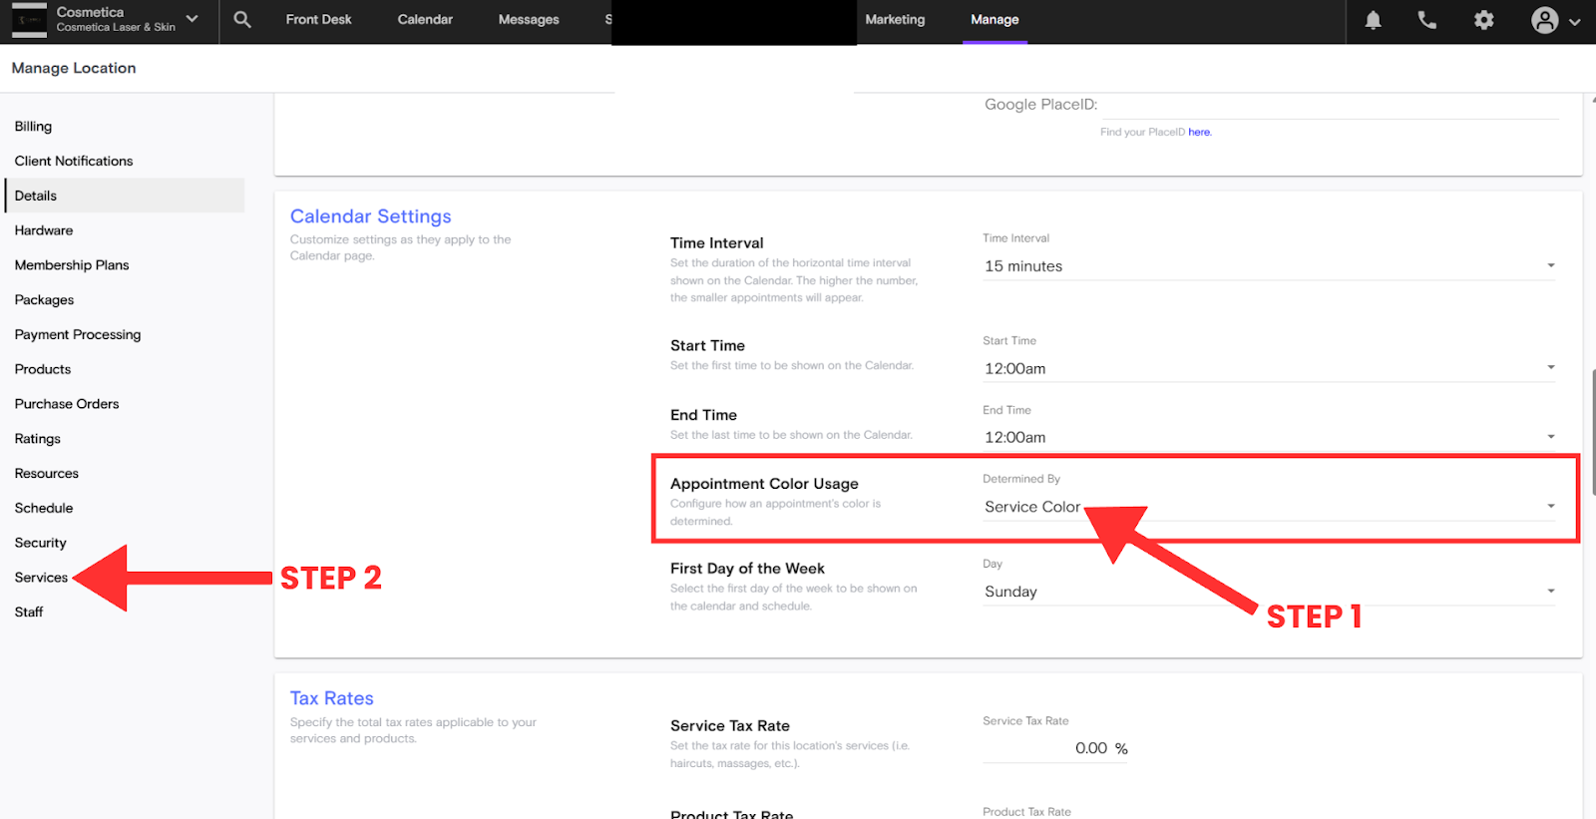Open the settings gear icon

click(1484, 20)
